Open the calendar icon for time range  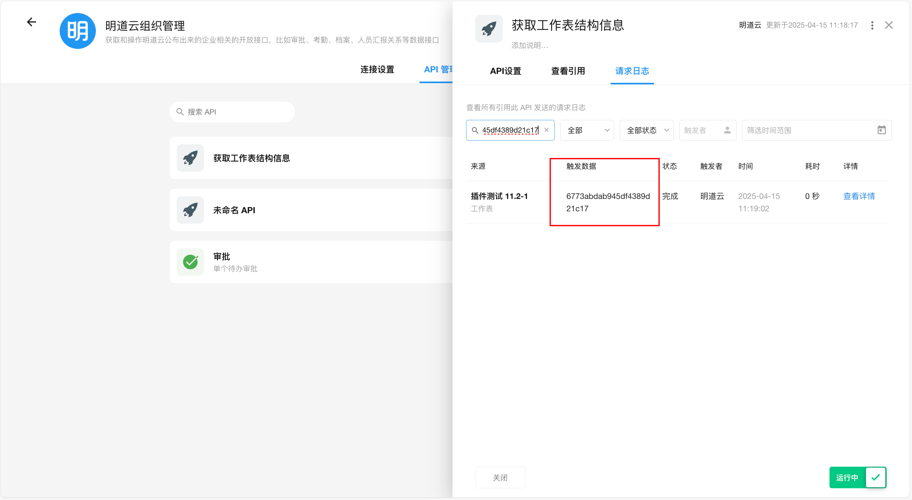(882, 130)
